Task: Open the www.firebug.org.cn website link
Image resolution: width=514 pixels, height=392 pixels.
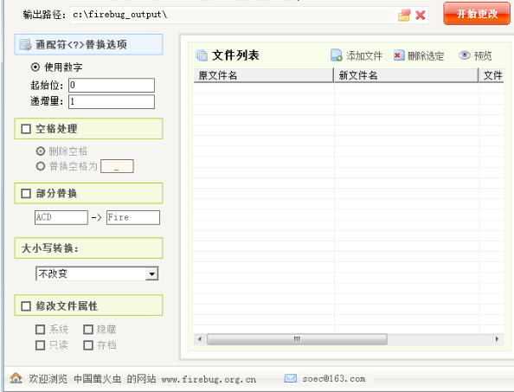Action: click(x=209, y=379)
